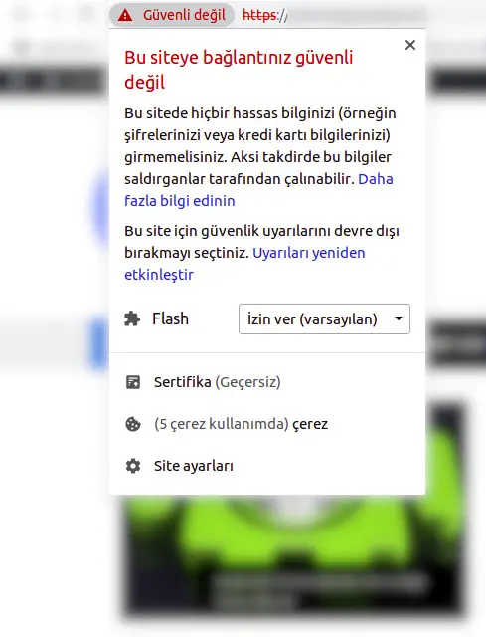Click the 'Güvenli değil' security chip
Screen dimensions: 486x637
(x=172, y=15)
